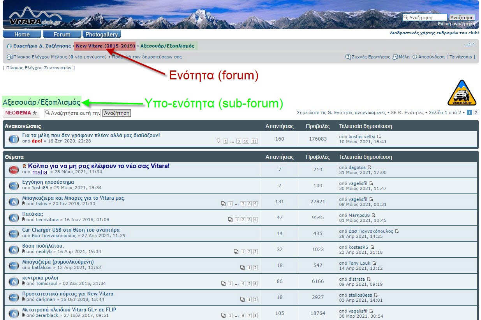Open topic 'Πατάκια;'
This screenshot has height=320, width=481.
point(33,214)
